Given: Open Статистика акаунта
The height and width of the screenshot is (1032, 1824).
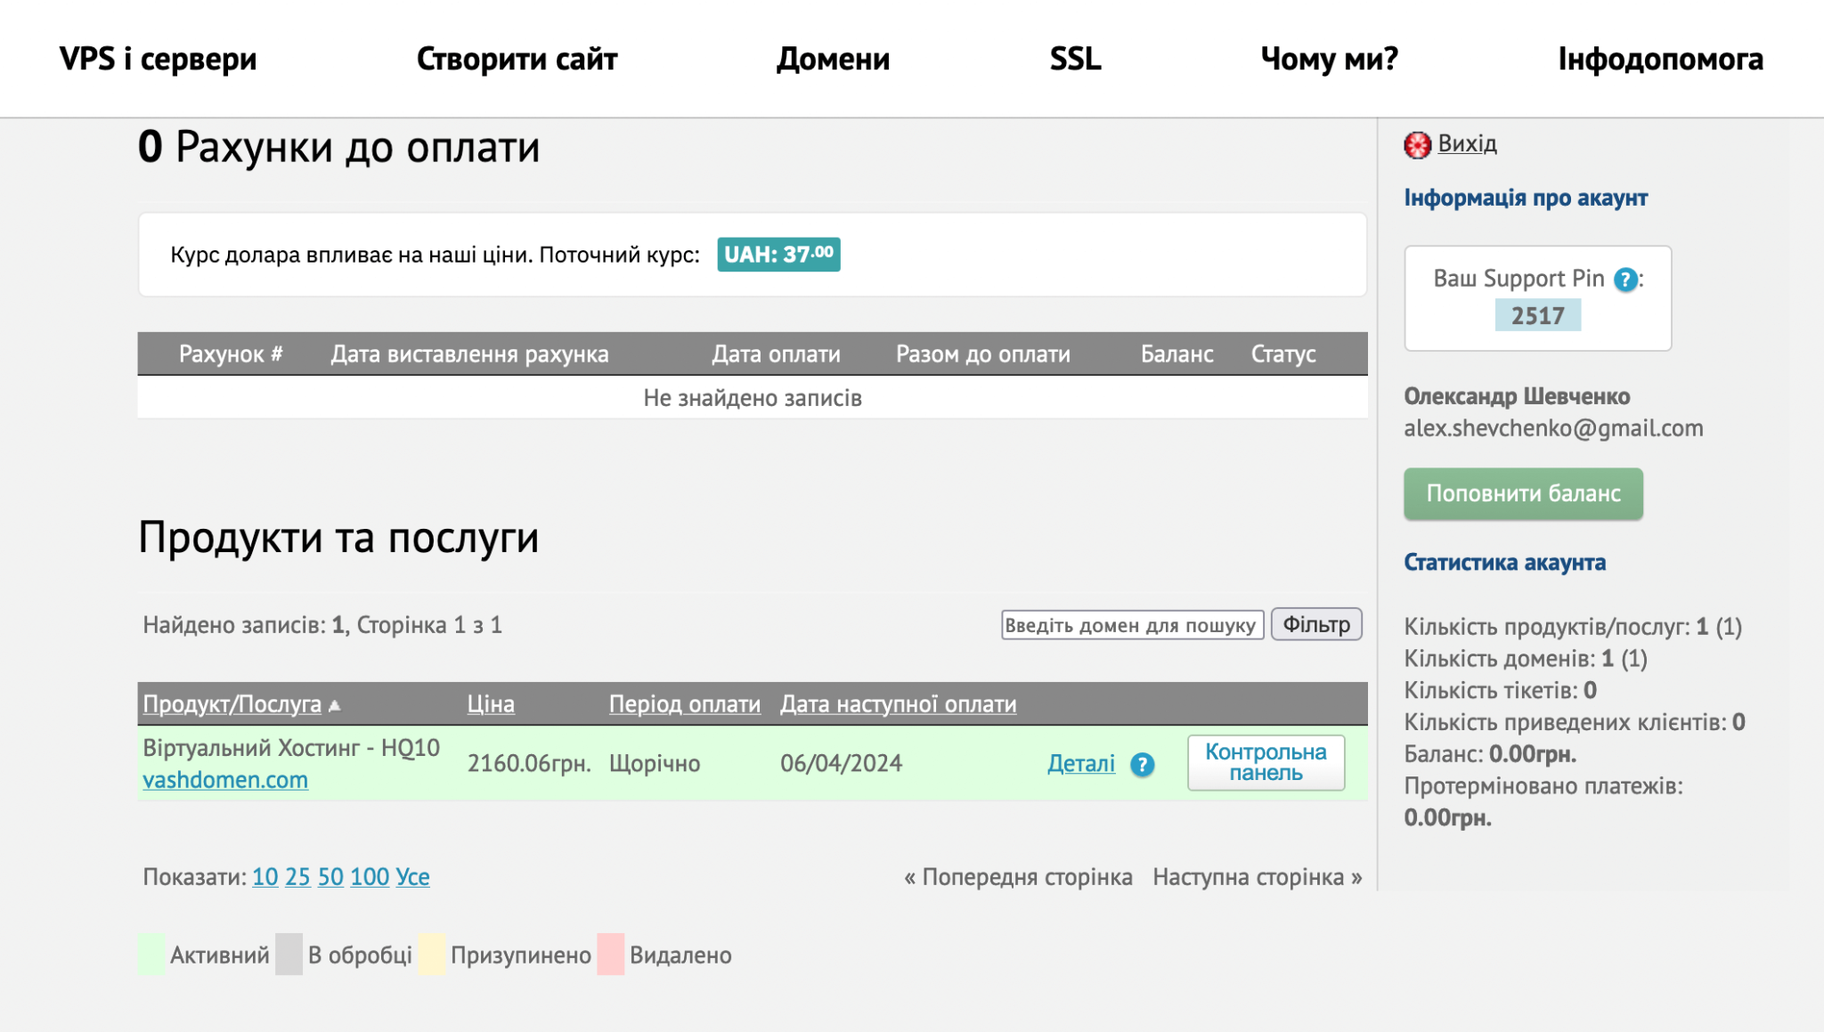Looking at the screenshot, I should click(1505, 562).
